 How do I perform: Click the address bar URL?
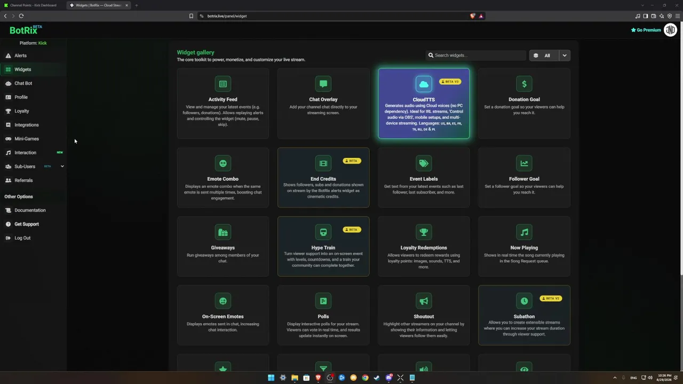[227, 16]
